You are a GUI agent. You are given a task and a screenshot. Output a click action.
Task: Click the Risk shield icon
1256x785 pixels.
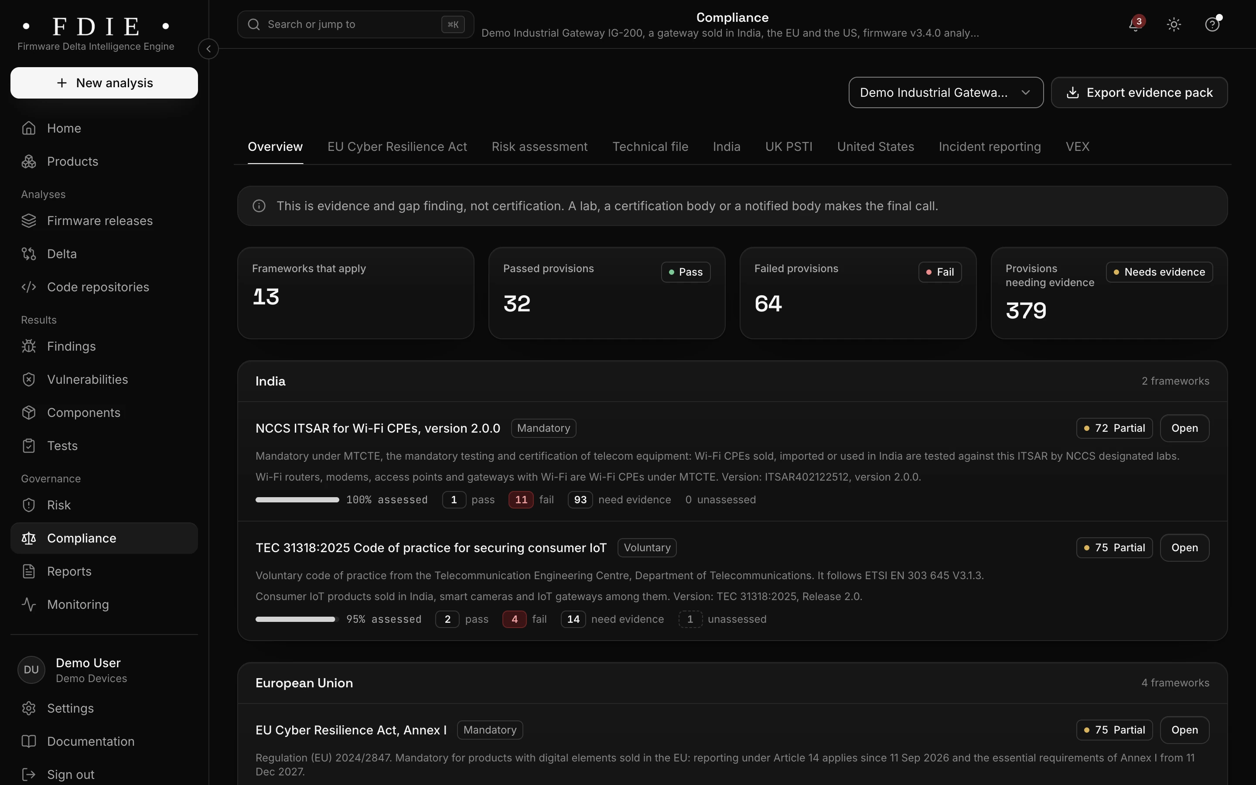tap(28, 505)
